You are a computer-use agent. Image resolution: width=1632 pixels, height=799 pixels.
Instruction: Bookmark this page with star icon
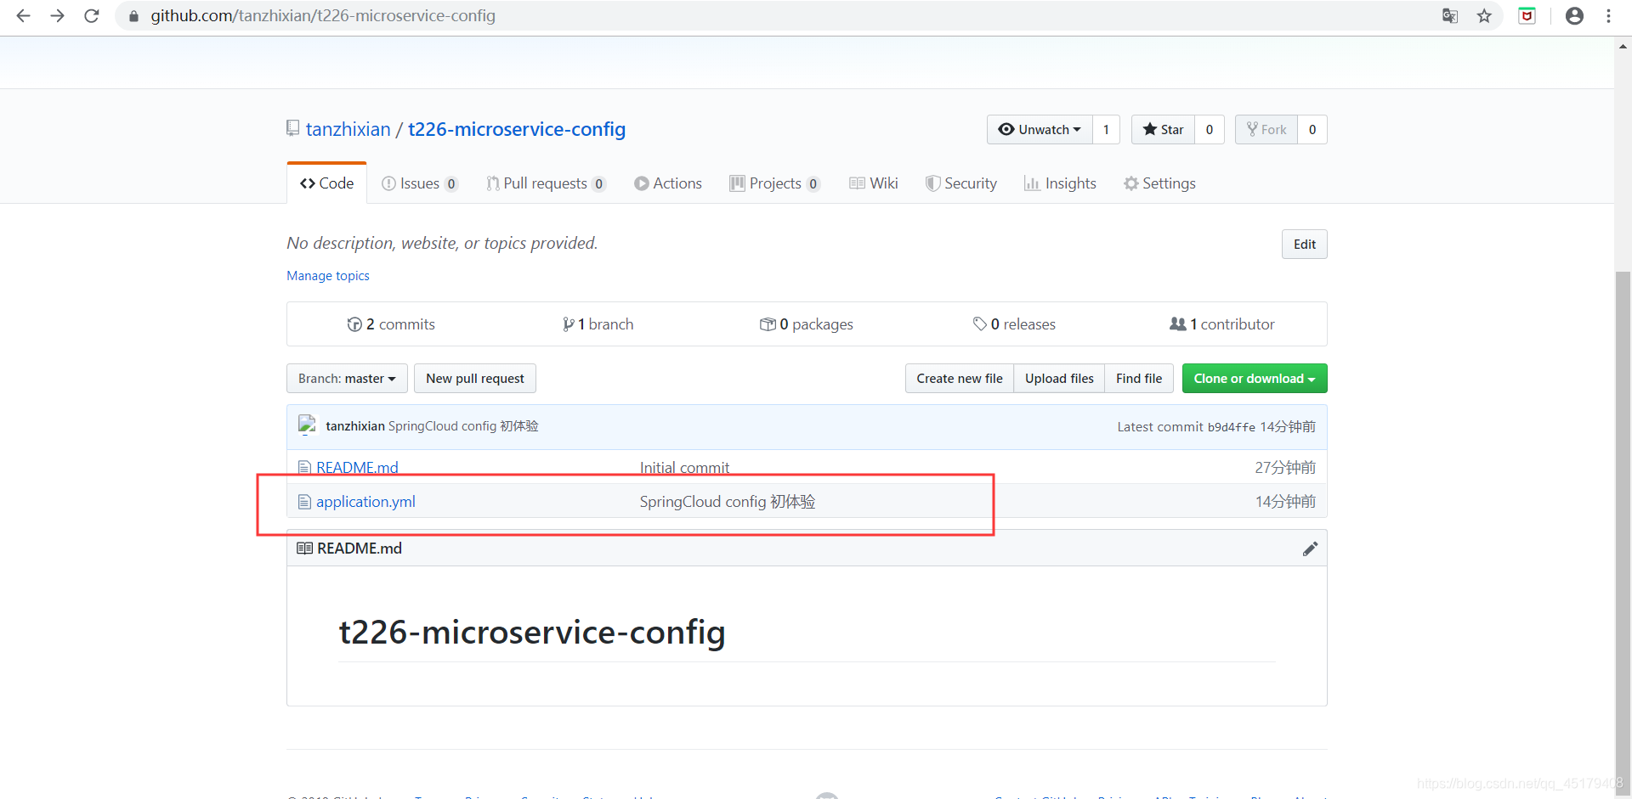1484,15
